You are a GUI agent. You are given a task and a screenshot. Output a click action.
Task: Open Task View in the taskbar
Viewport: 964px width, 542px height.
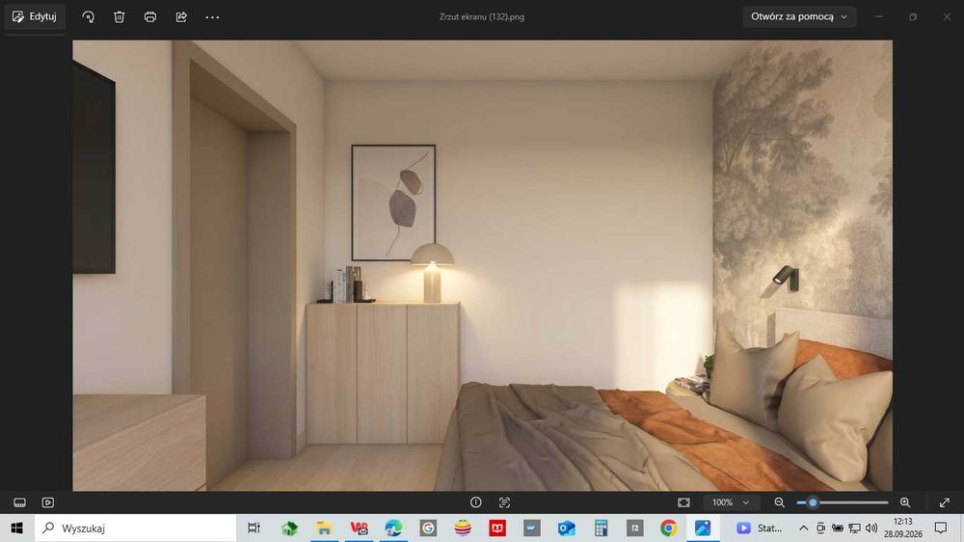click(254, 528)
